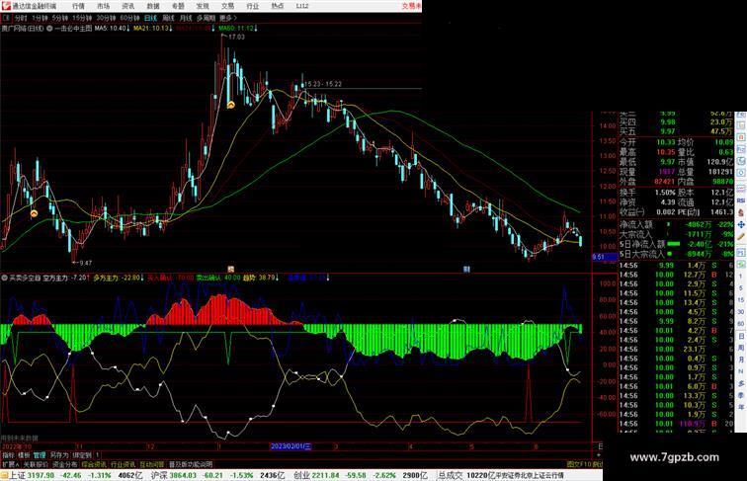Click the panel toggle icon left of 分时

pos(7,18)
